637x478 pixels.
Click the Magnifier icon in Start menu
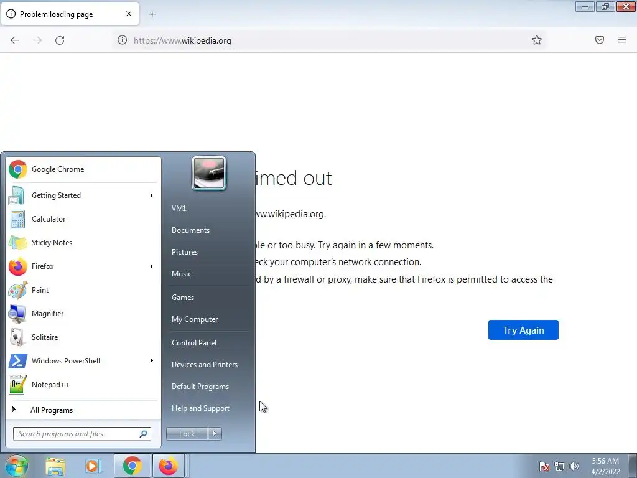pos(17,314)
